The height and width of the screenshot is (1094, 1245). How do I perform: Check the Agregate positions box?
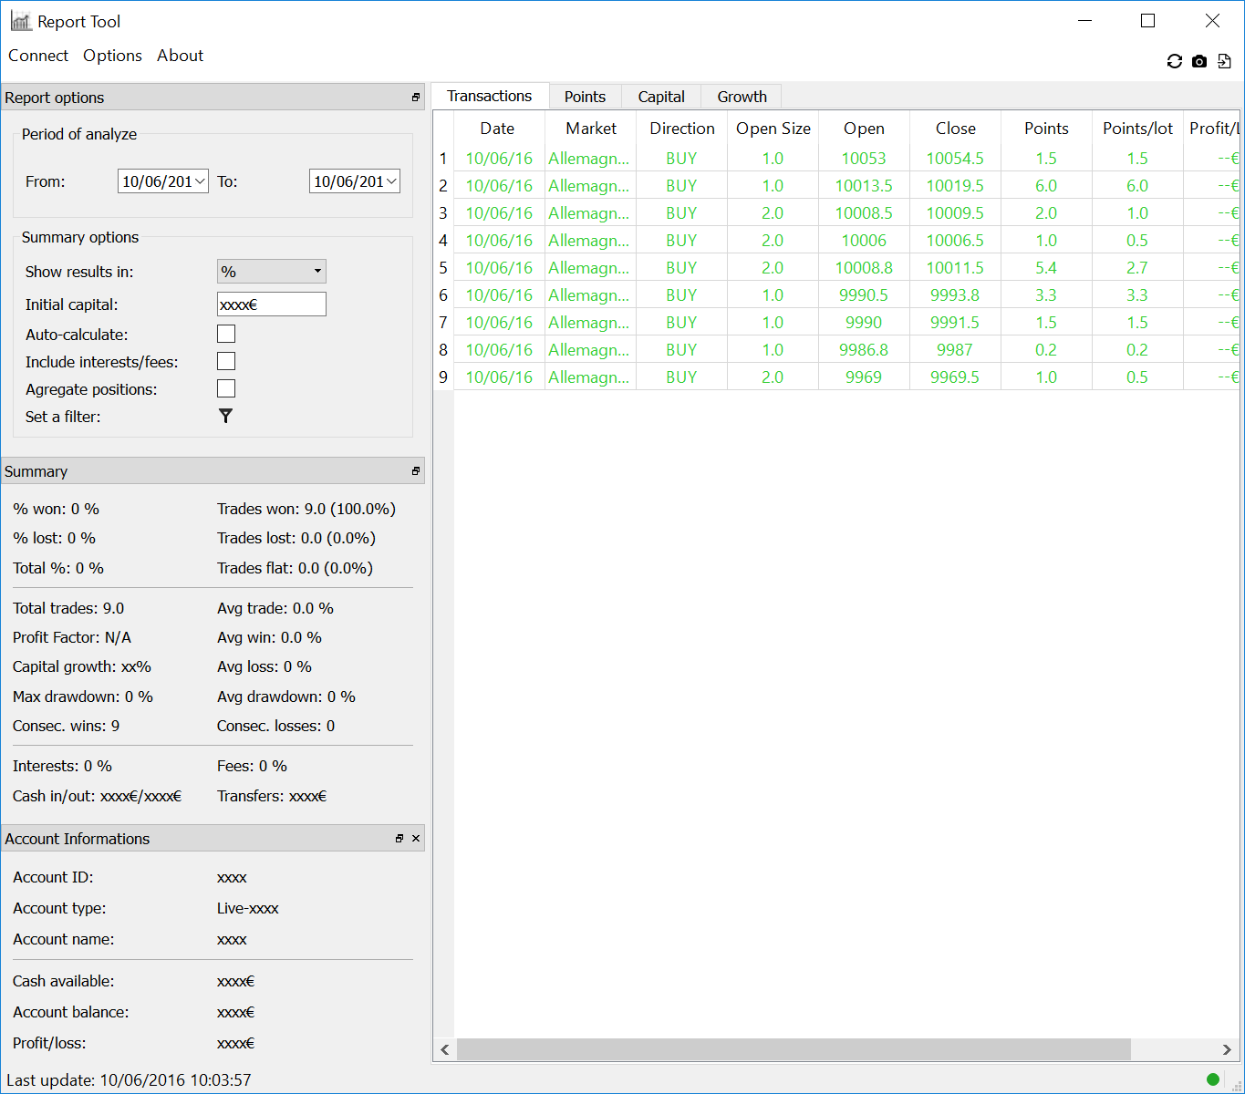tap(226, 389)
